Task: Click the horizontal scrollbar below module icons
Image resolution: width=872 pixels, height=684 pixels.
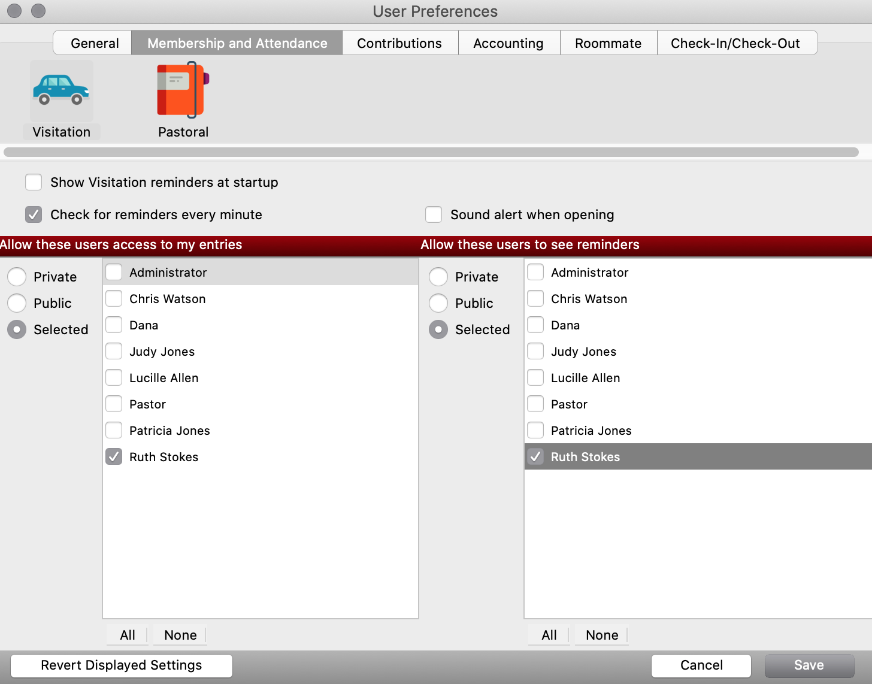Action: pyautogui.click(x=431, y=152)
